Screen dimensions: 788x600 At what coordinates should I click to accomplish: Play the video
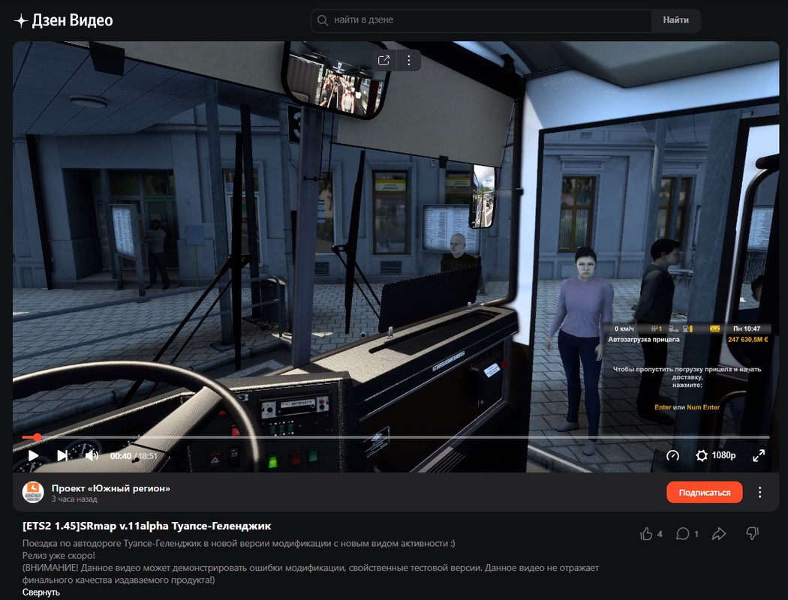[33, 455]
